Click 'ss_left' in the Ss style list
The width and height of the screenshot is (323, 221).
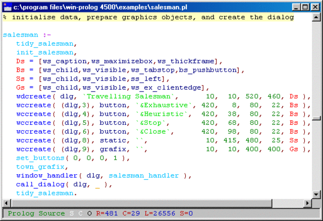(146, 79)
